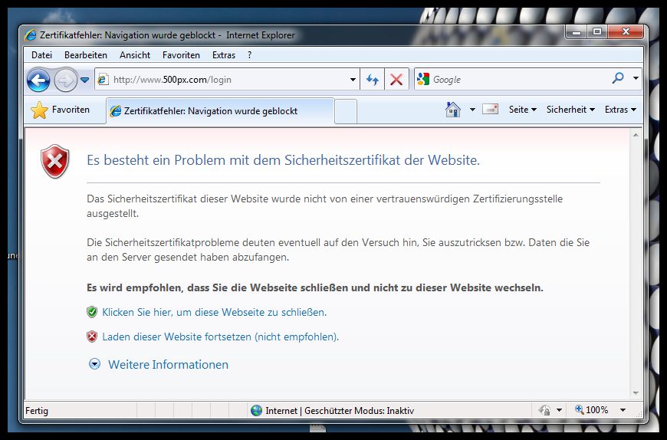Click the Google search provider icon
The width and height of the screenshot is (667, 440).
click(x=423, y=79)
